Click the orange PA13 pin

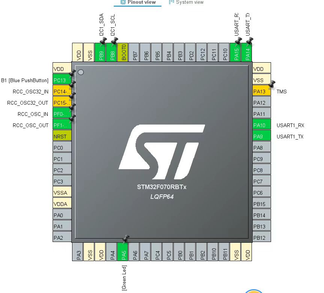click(262, 90)
